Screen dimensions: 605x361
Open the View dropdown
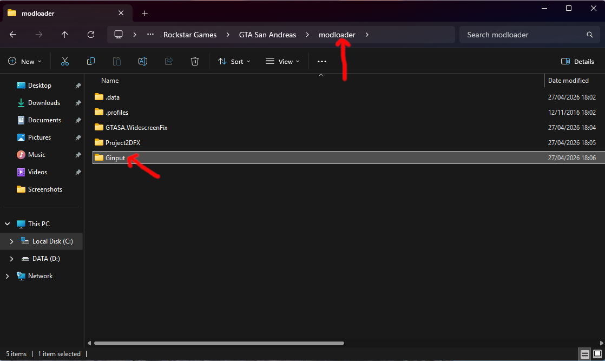[x=283, y=61]
